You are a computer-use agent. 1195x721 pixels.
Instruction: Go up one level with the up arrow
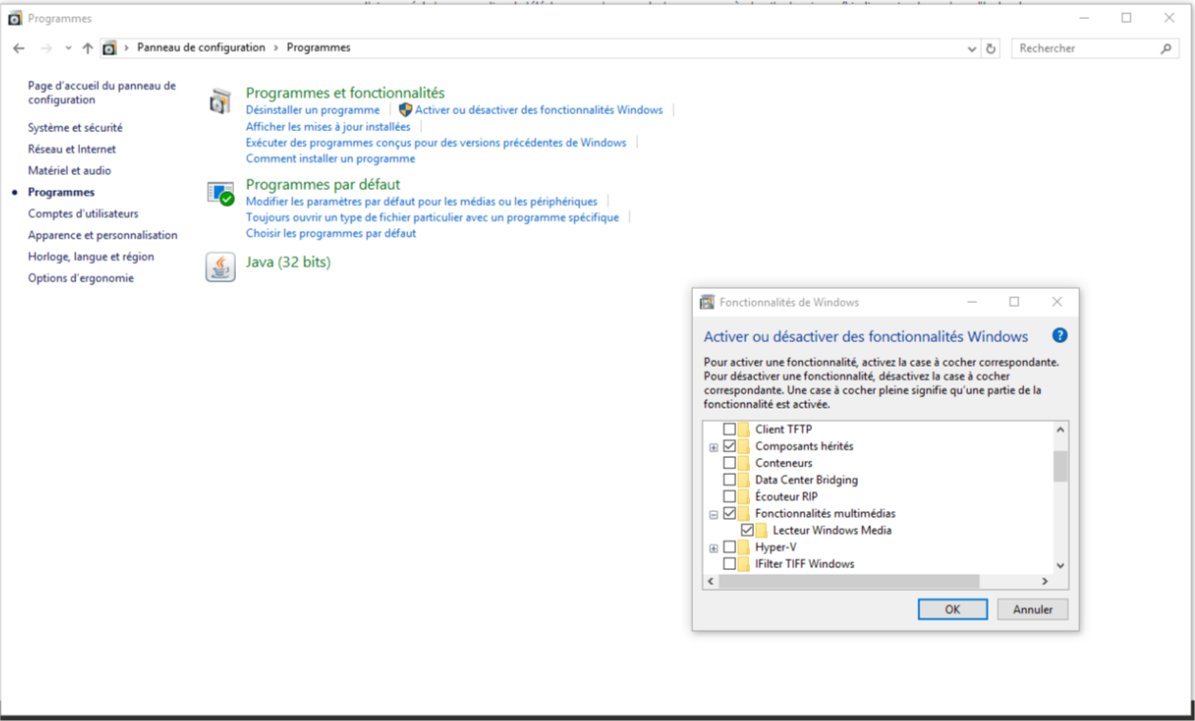(87, 47)
